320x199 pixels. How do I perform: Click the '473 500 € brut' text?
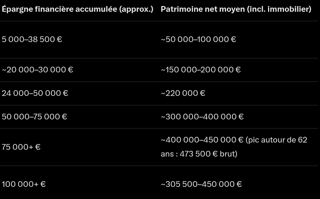tap(207, 154)
